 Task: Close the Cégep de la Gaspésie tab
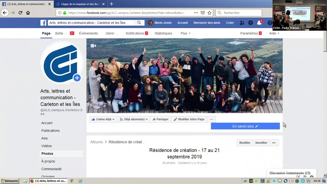103,4
